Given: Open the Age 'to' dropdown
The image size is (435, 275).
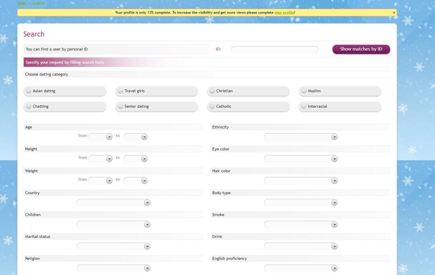Looking at the screenshot, I should tap(136, 137).
